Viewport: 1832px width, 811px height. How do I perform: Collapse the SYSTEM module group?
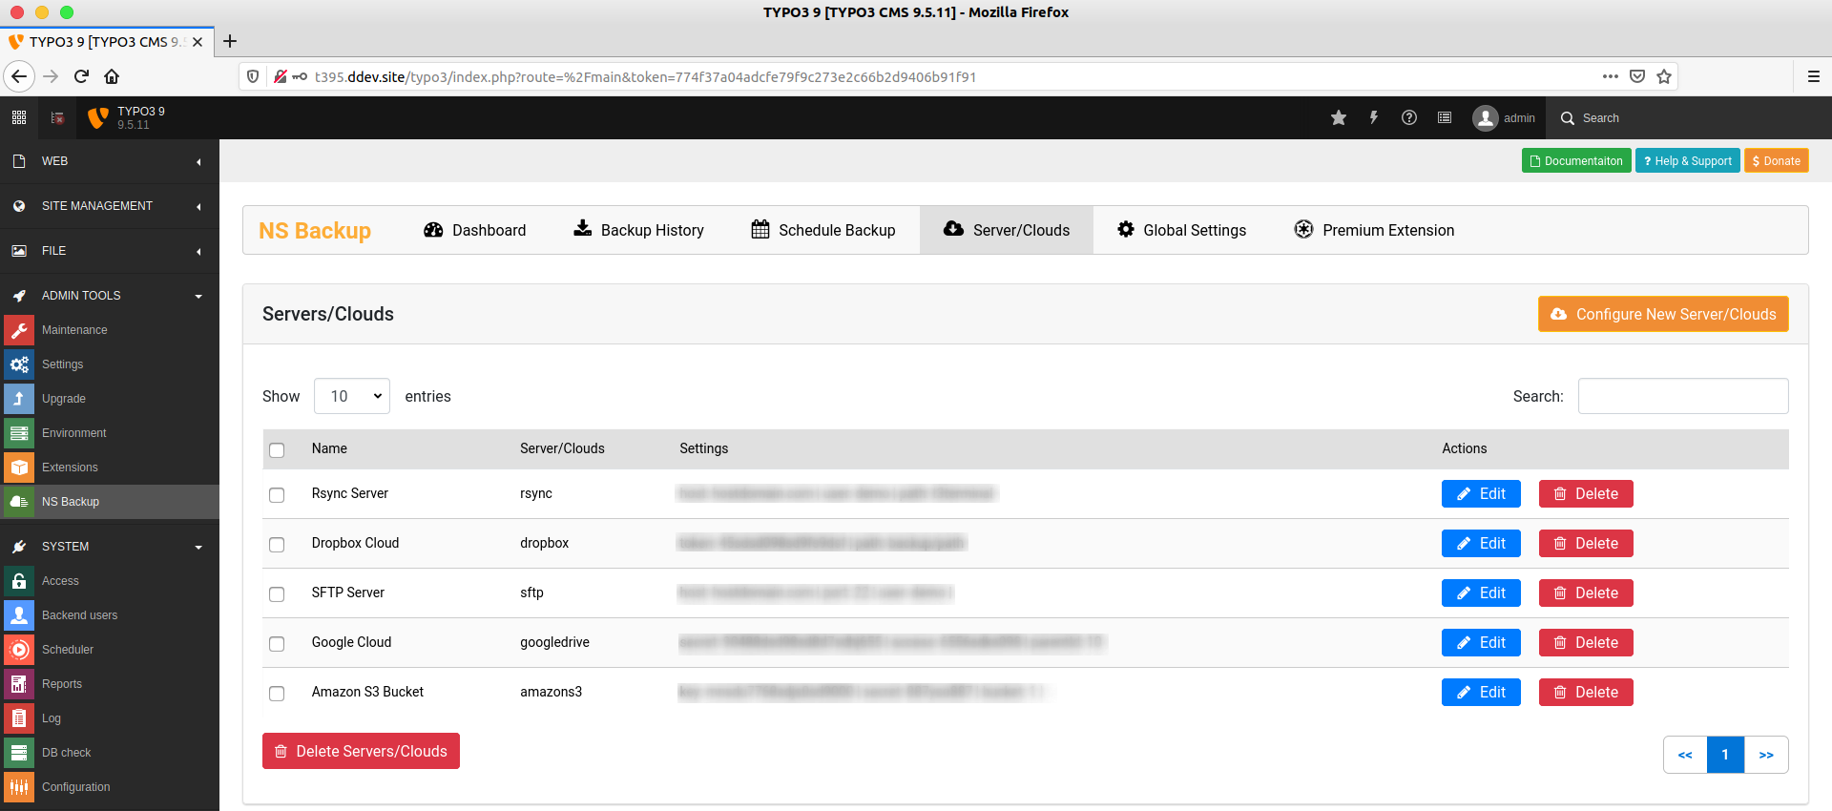(x=110, y=547)
